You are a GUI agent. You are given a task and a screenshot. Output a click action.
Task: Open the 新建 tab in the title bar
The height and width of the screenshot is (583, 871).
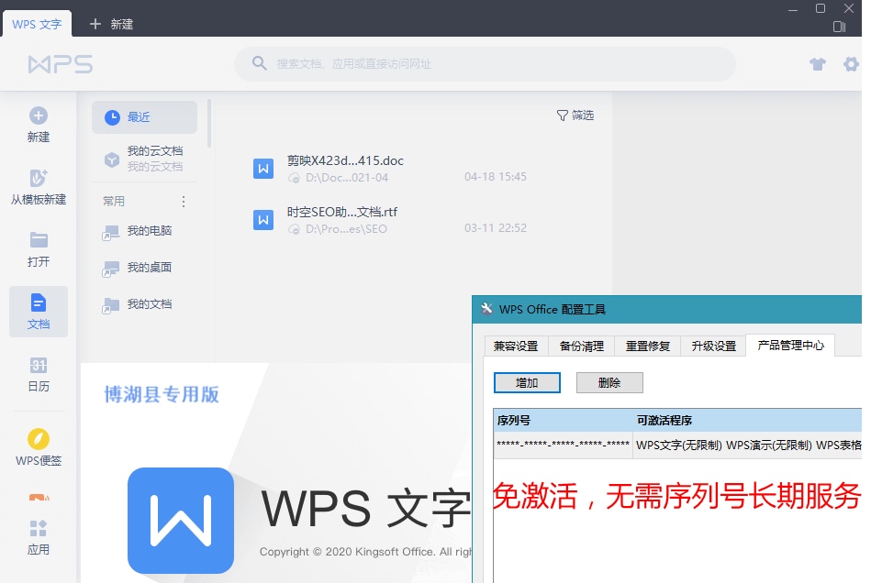pos(112,24)
